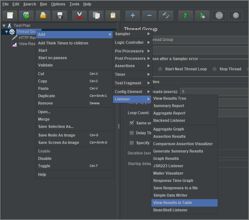Click Duplicate in the context menu

coord(46,96)
